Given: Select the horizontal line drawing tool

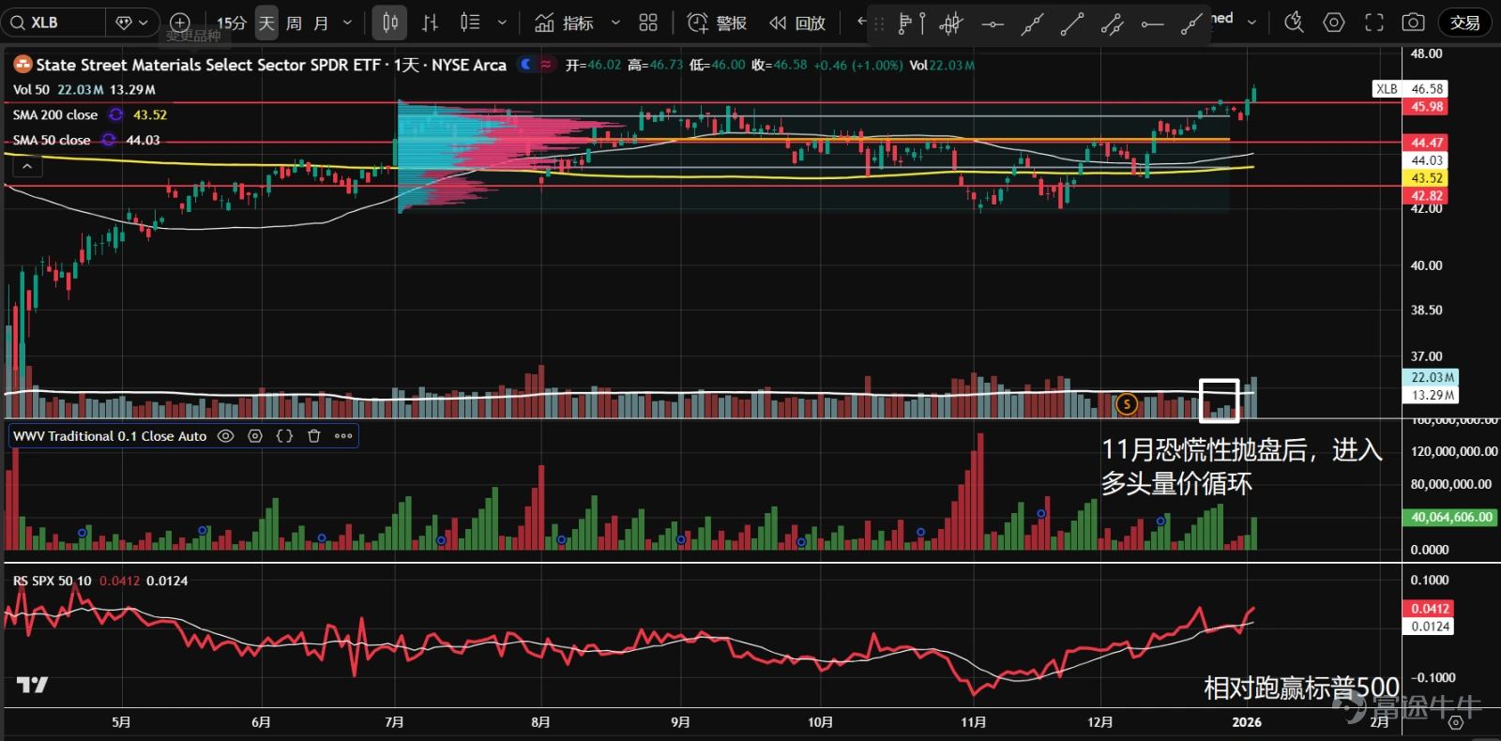Looking at the screenshot, I should (x=993, y=23).
